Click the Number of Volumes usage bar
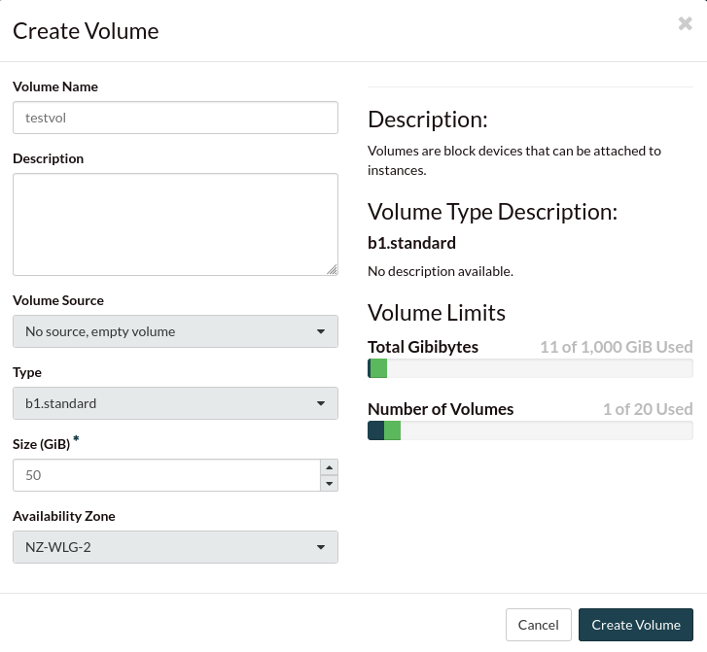The width and height of the screenshot is (707, 652). [530, 430]
